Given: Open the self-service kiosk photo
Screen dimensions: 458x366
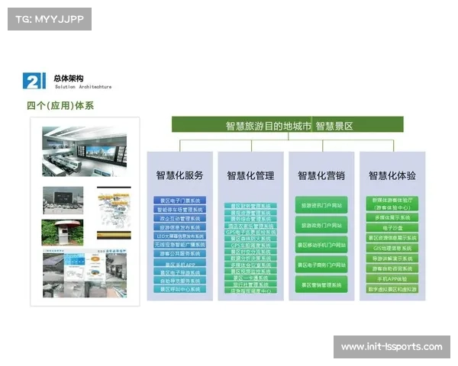Looking at the screenshot, I should pos(63,233).
